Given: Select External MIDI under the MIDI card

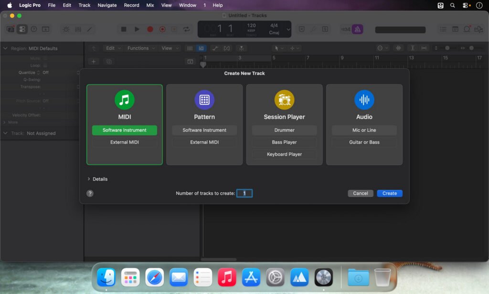Looking at the screenshot, I should click(125, 142).
